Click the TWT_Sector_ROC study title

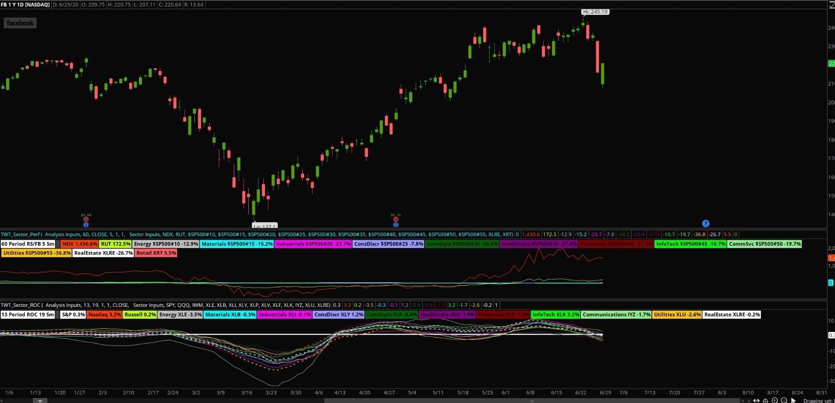[20, 305]
